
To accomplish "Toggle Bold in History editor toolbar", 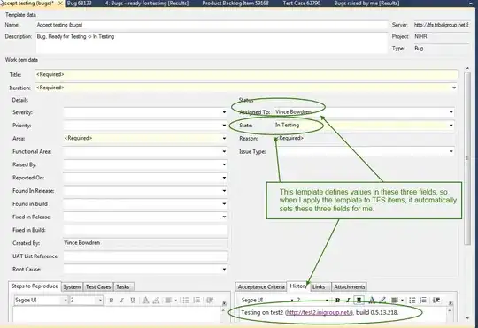I will pyautogui.click(x=337, y=301).
